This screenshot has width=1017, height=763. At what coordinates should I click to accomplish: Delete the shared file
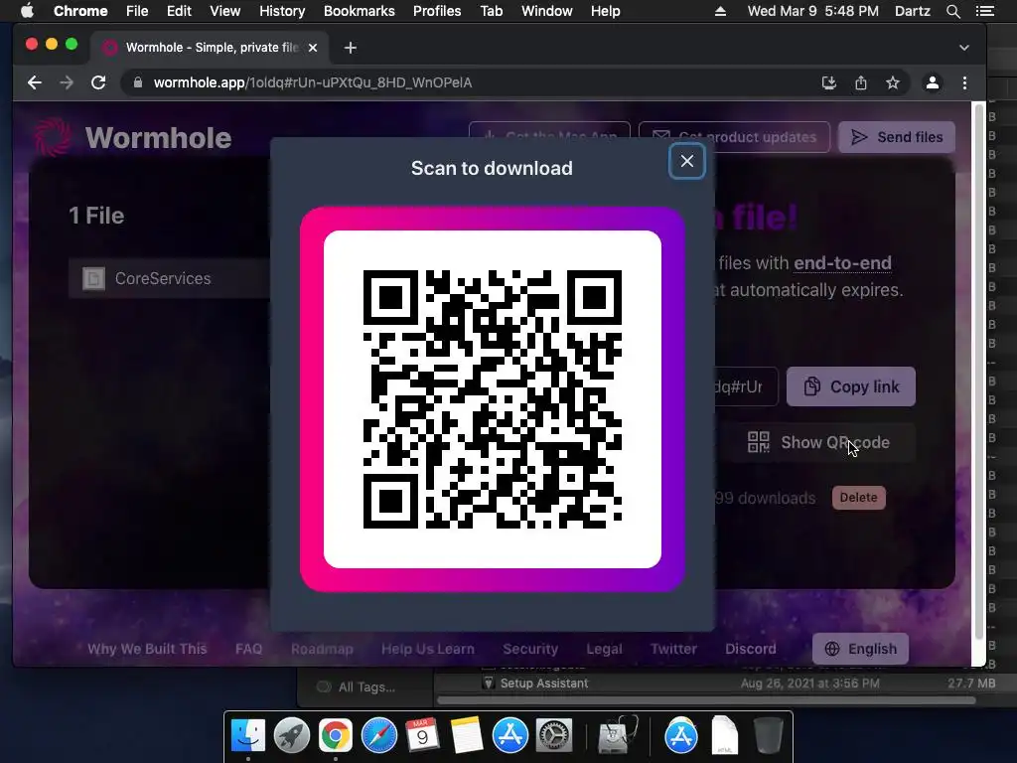[x=859, y=498]
